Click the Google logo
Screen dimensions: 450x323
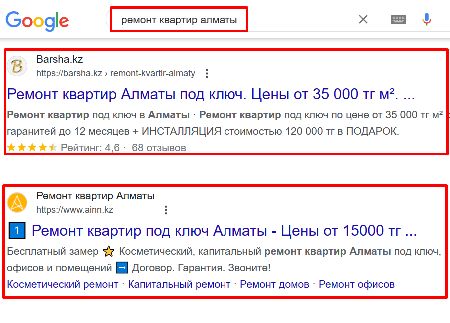pos(37,21)
